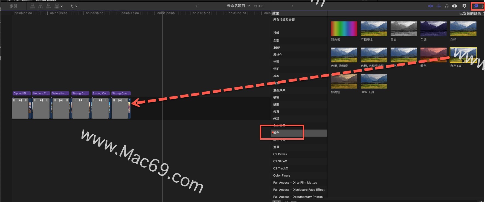
Task: Open the 未命名项目 project dropdown
Action: [238, 6]
